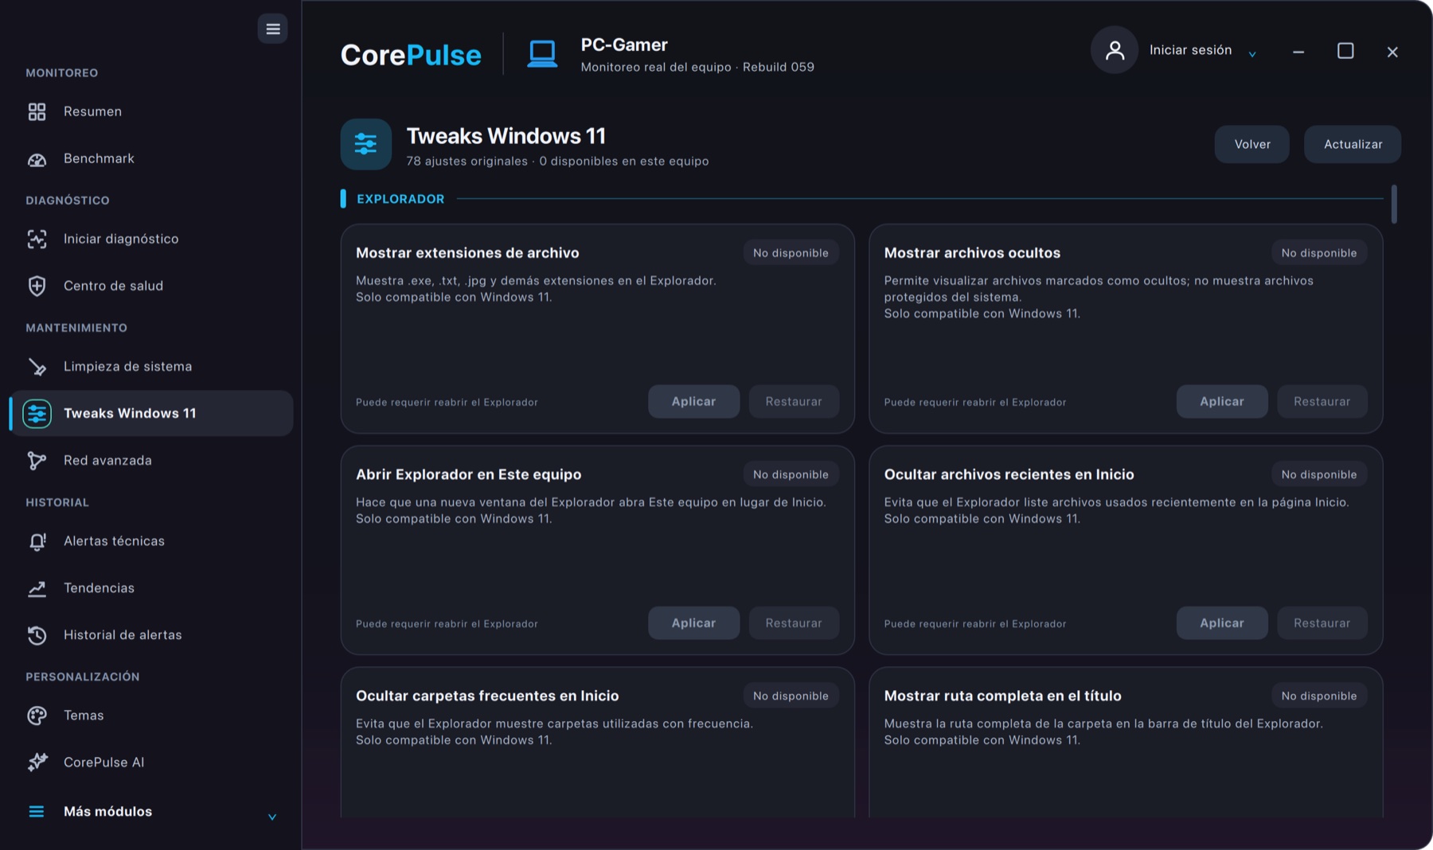Click the CorePulse logo
This screenshot has height=850, width=1433.
tap(411, 54)
